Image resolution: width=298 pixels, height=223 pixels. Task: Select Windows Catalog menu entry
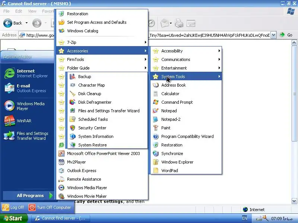pos(102,31)
